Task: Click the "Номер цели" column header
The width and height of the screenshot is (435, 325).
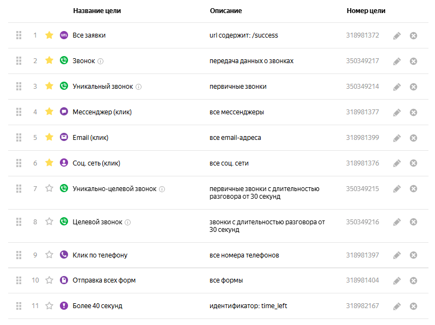Action: tap(366, 11)
